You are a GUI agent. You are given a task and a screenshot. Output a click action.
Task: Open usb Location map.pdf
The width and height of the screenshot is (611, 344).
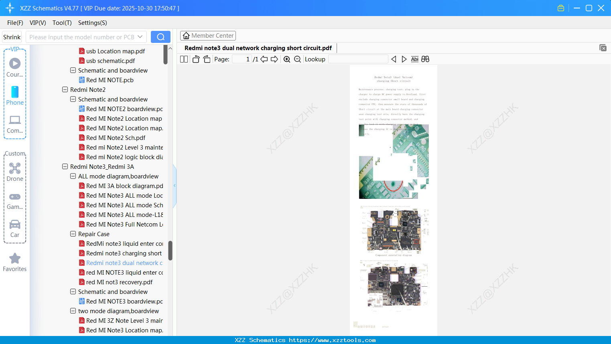pyautogui.click(x=116, y=51)
